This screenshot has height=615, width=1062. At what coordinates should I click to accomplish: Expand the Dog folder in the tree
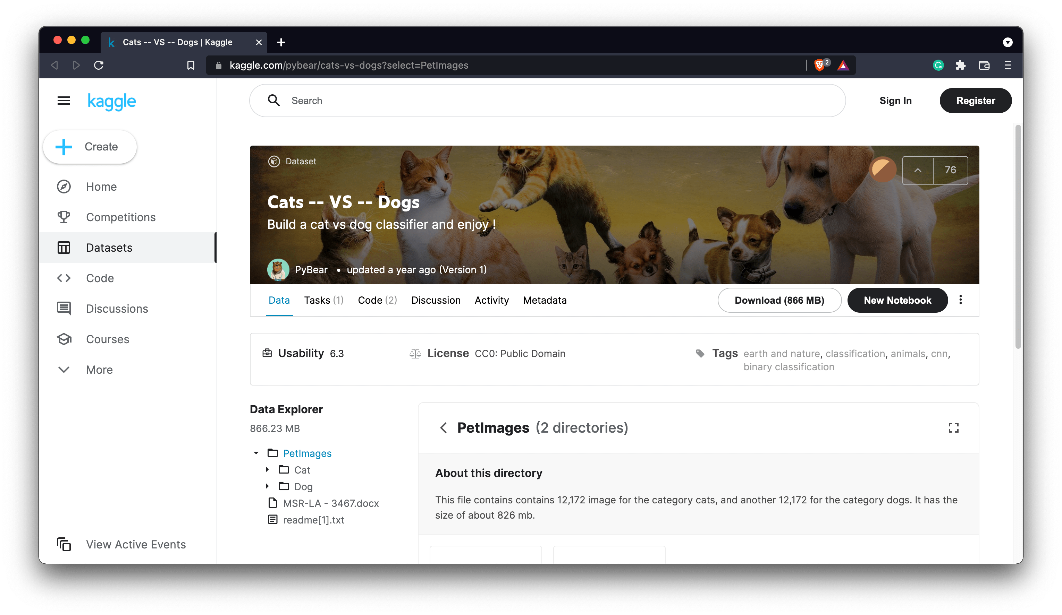point(267,486)
